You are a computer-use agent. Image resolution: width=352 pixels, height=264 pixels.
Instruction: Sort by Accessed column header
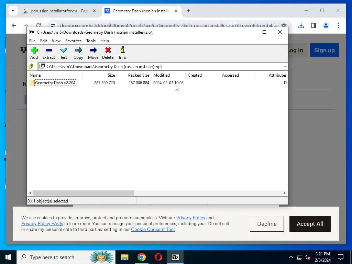(x=237, y=75)
